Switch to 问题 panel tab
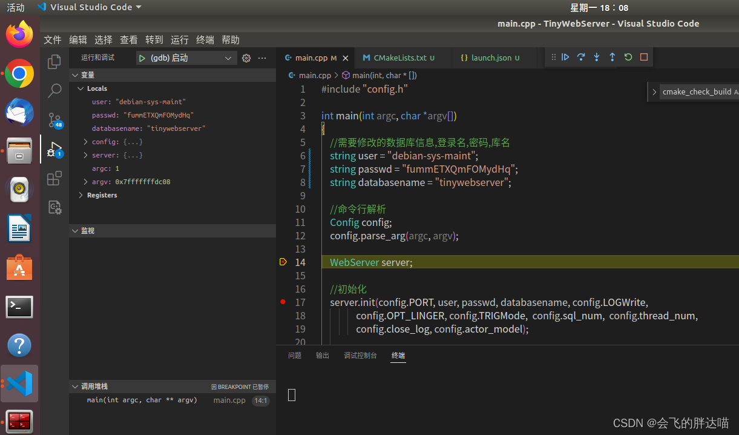739x435 pixels. pos(295,356)
